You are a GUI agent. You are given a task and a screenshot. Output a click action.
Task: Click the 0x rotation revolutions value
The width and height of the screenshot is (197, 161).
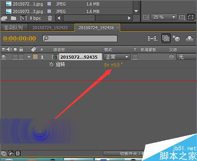coord(107,64)
